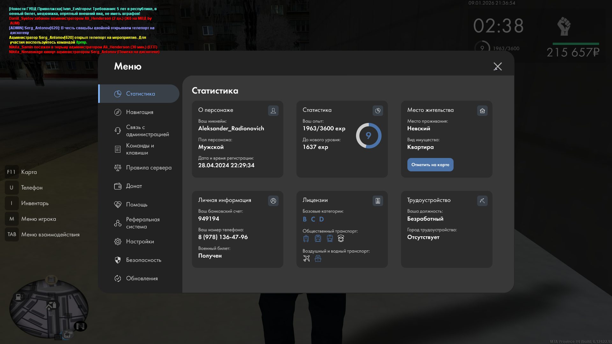The width and height of the screenshot is (612, 344).
Task: Click the pie chart icon in Статистика card
Action: point(378,111)
